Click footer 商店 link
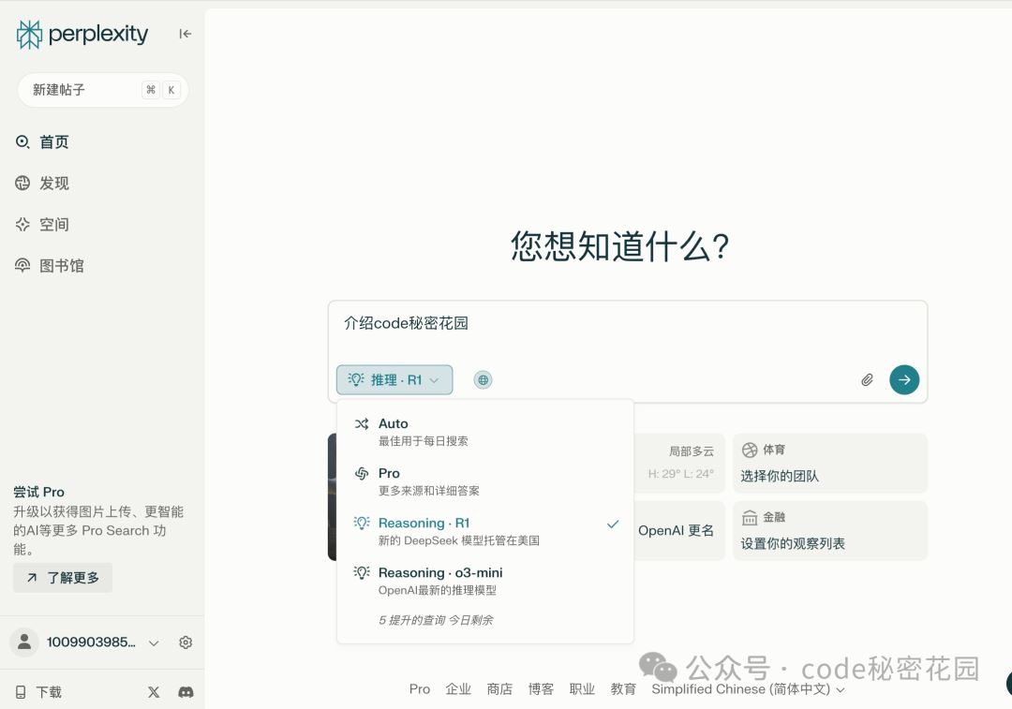 pos(499,689)
